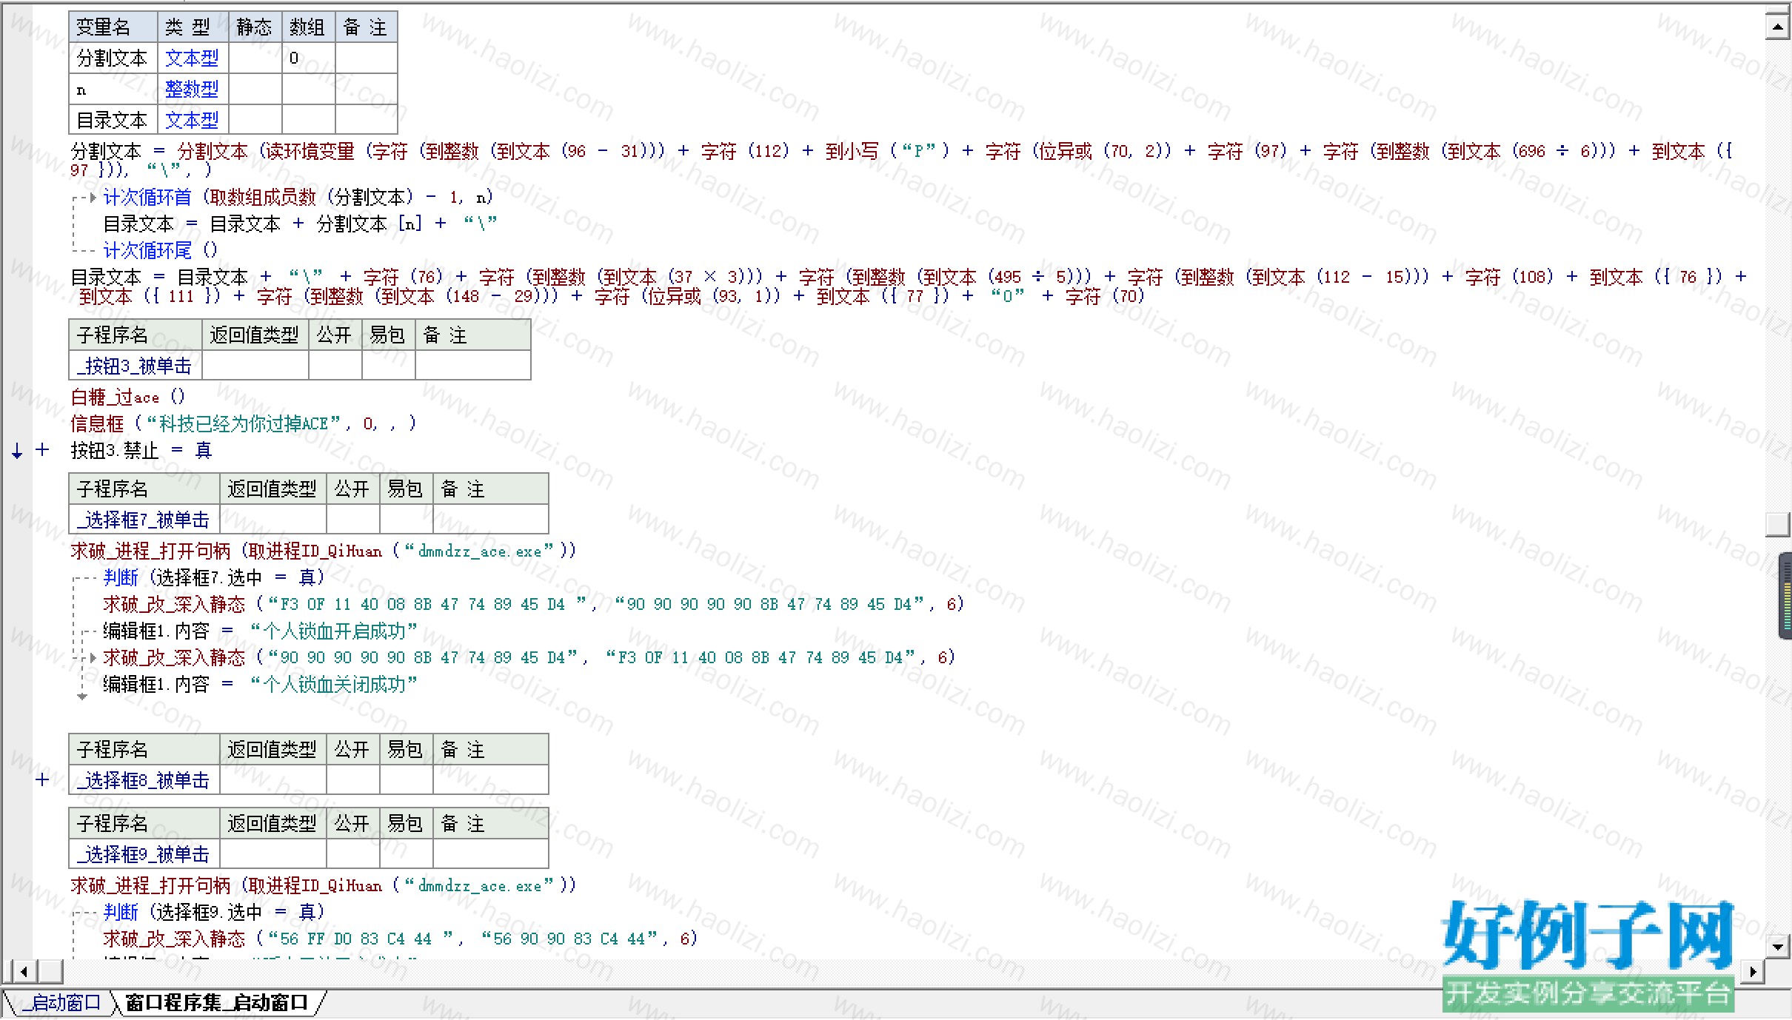The image size is (1792, 1020).
Task: Select the variable name cell "n"
Action: 113,89
